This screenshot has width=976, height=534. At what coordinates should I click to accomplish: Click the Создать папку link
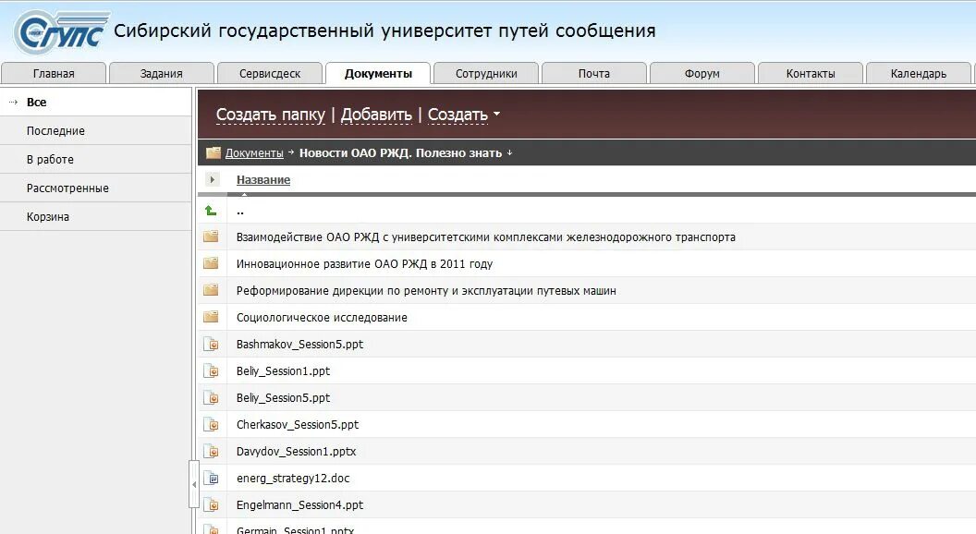click(x=273, y=114)
